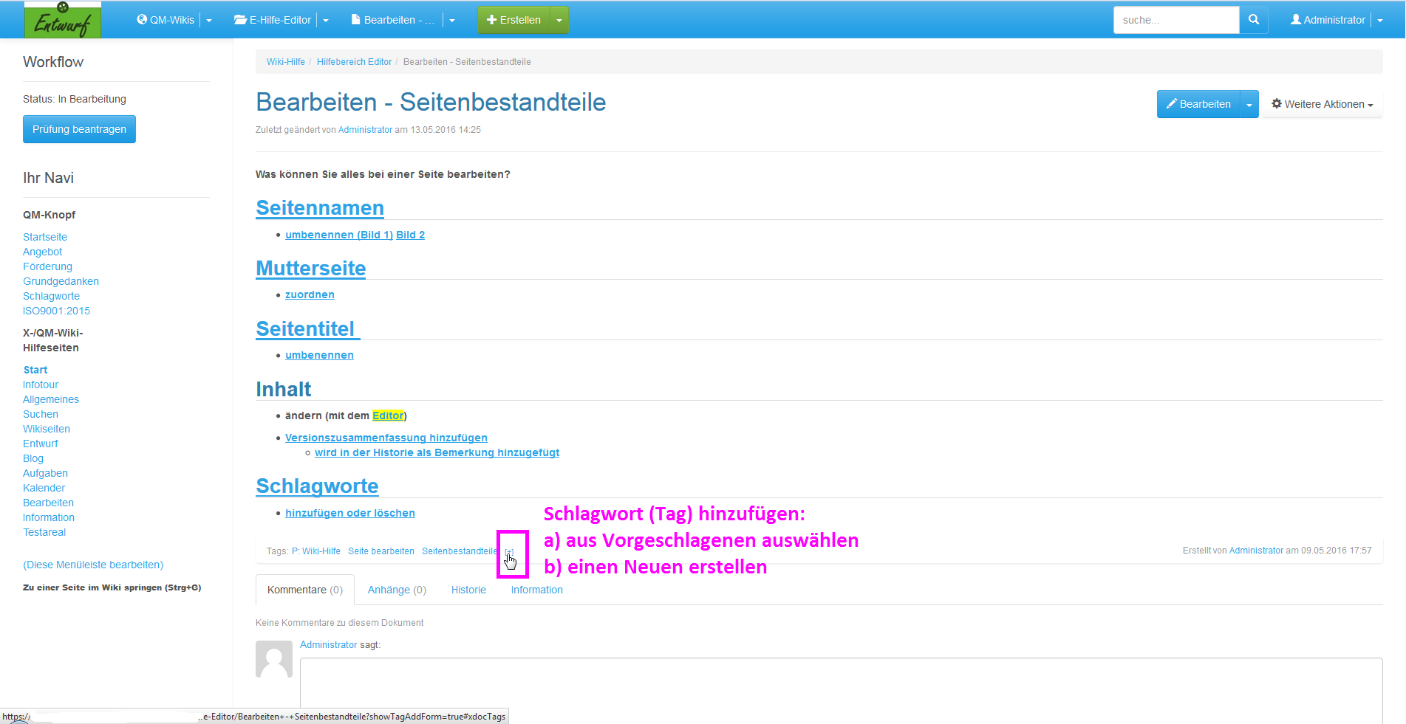This screenshot has height=724, width=1406.
Task: Click the add tag [+] icon
Action: click(x=509, y=551)
